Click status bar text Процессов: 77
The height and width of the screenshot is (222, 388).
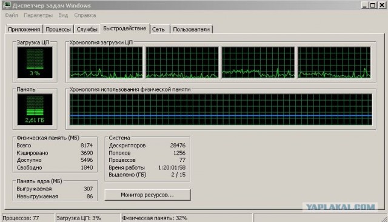[x=21, y=218]
